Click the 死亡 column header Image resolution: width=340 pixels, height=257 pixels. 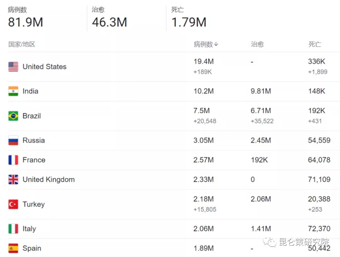tap(314, 44)
